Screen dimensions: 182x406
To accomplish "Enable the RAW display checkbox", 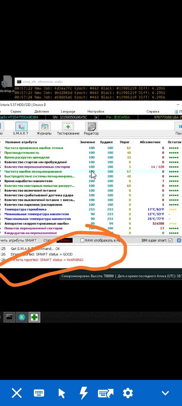I will (x=82, y=240).
